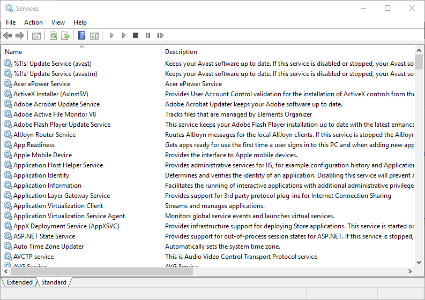Image resolution: width=425 pixels, height=300 pixels.
Task: Click the horizontal scrollbar thumb
Action: tap(102, 271)
